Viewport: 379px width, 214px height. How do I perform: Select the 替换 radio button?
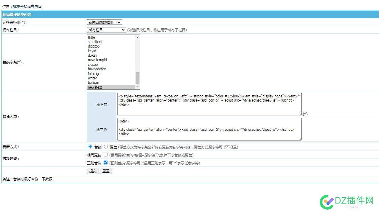(90, 146)
